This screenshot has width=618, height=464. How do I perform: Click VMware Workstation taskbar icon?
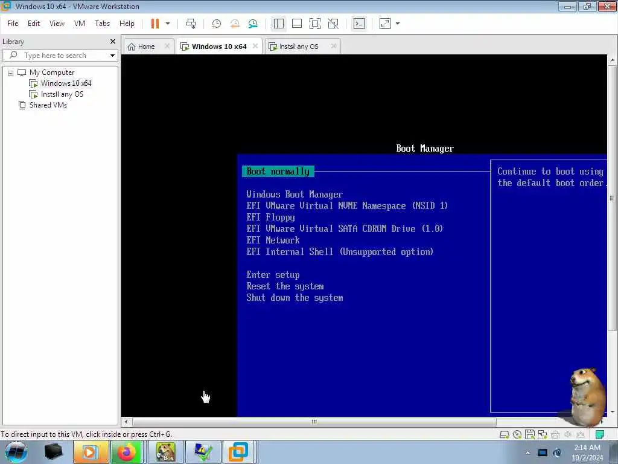(238, 452)
